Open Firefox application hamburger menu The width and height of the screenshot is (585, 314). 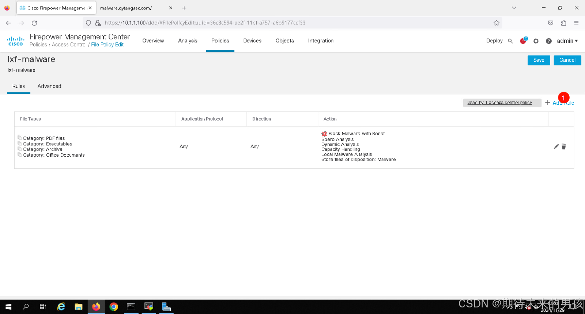click(x=576, y=23)
